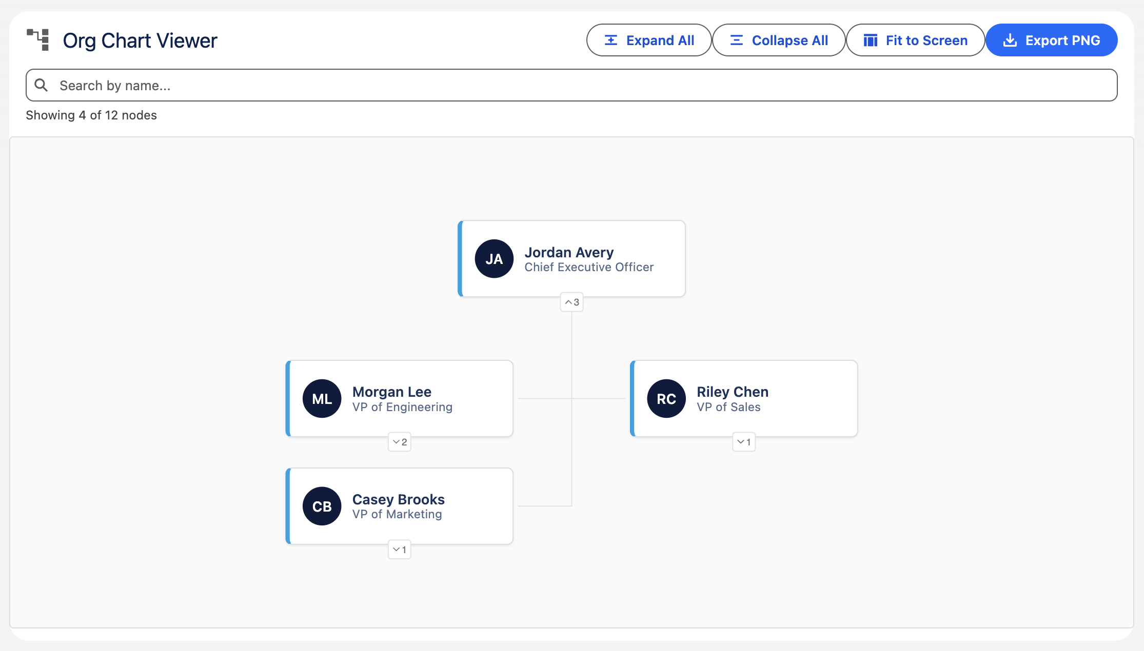
Task: Collapse Jordan Avery's 3 reports
Action: point(571,302)
